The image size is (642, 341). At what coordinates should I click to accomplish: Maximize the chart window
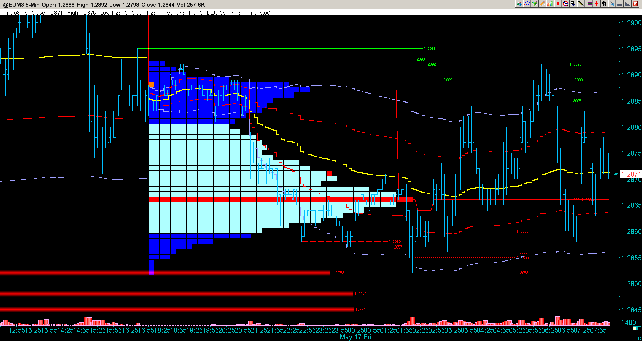[628, 4]
